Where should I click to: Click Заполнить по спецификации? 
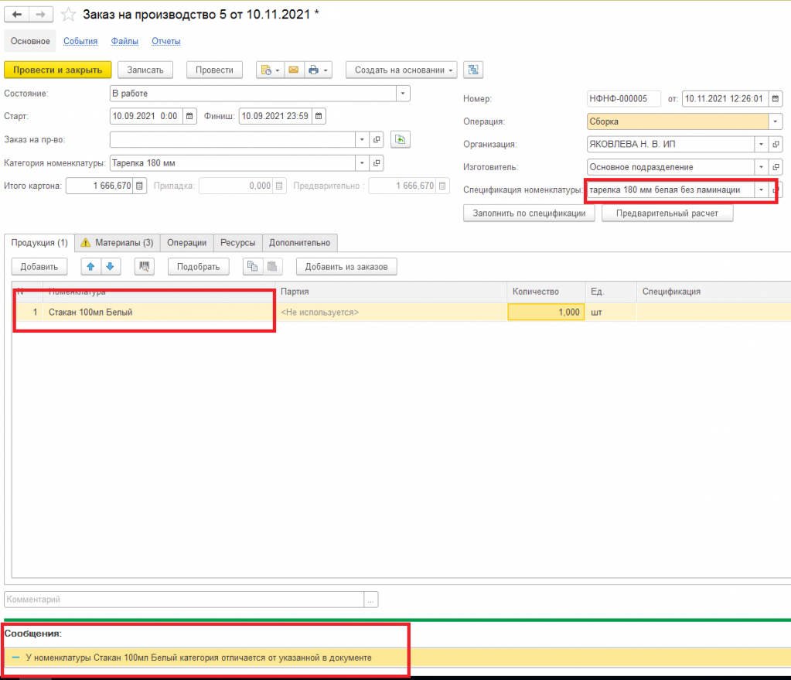(529, 214)
